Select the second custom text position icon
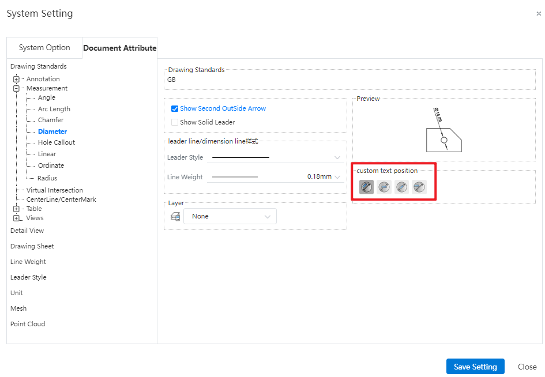 click(384, 187)
